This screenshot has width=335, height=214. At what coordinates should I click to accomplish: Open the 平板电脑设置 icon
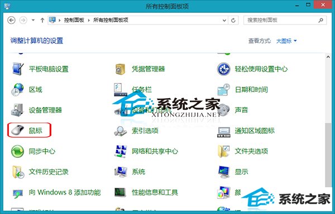pos(18,69)
